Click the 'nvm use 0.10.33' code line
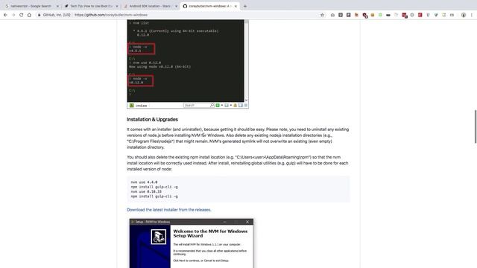This screenshot has width=477, height=268. click(146, 192)
